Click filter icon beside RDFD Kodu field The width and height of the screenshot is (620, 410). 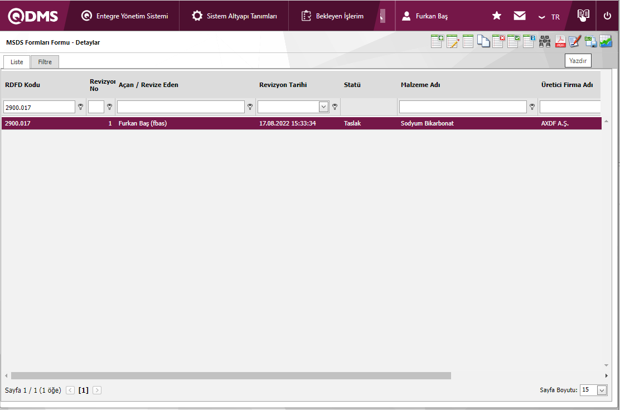tap(81, 107)
